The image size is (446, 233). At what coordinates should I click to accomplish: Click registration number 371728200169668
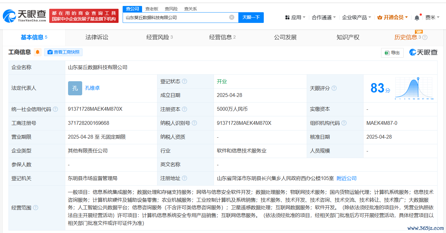tap(88, 123)
